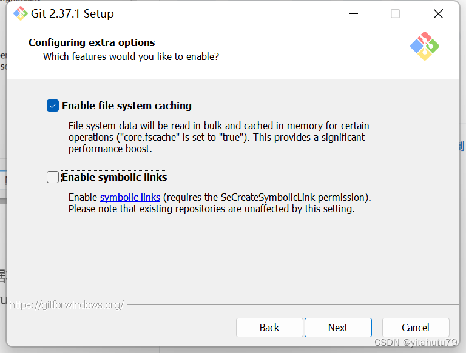Click the "Enable symbolic links" label text
This screenshot has height=353, width=466.
point(115,177)
